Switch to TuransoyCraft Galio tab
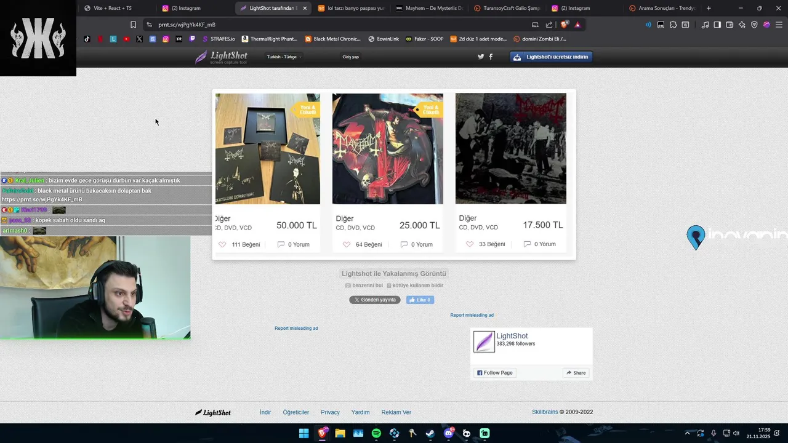Image resolution: width=788 pixels, height=443 pixels. pos(507,8)
